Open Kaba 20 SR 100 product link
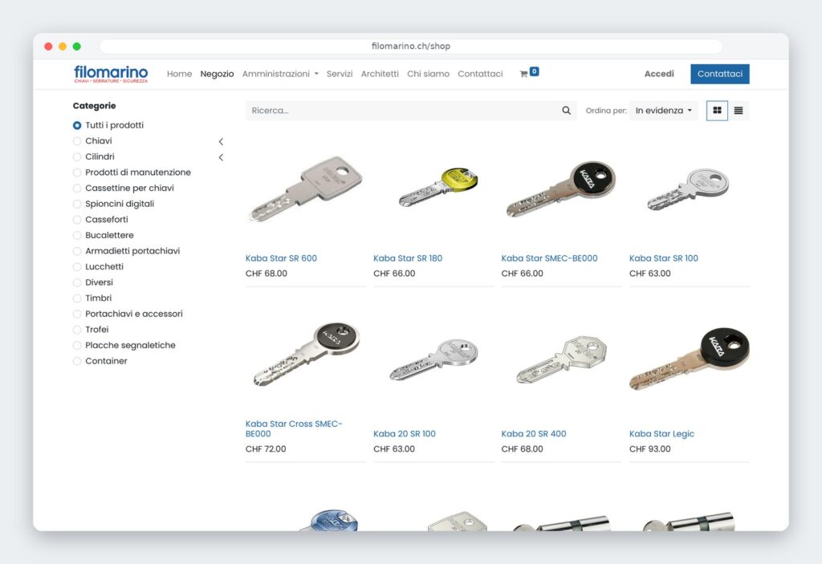 [x=405, y=434]
